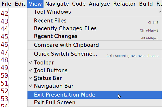
Task: Open Quick Switch Scheme popup
Action: (65, 54)
